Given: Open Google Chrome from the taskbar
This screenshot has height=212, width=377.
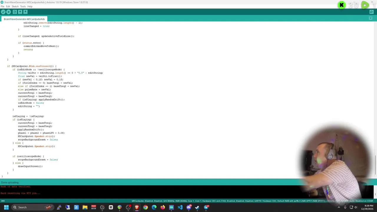Looking at the screenshot, I should click(x=145, y=207).
